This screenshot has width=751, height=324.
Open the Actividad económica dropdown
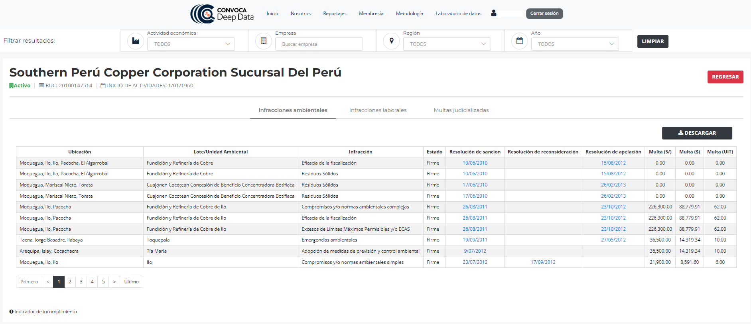point(191,44)
